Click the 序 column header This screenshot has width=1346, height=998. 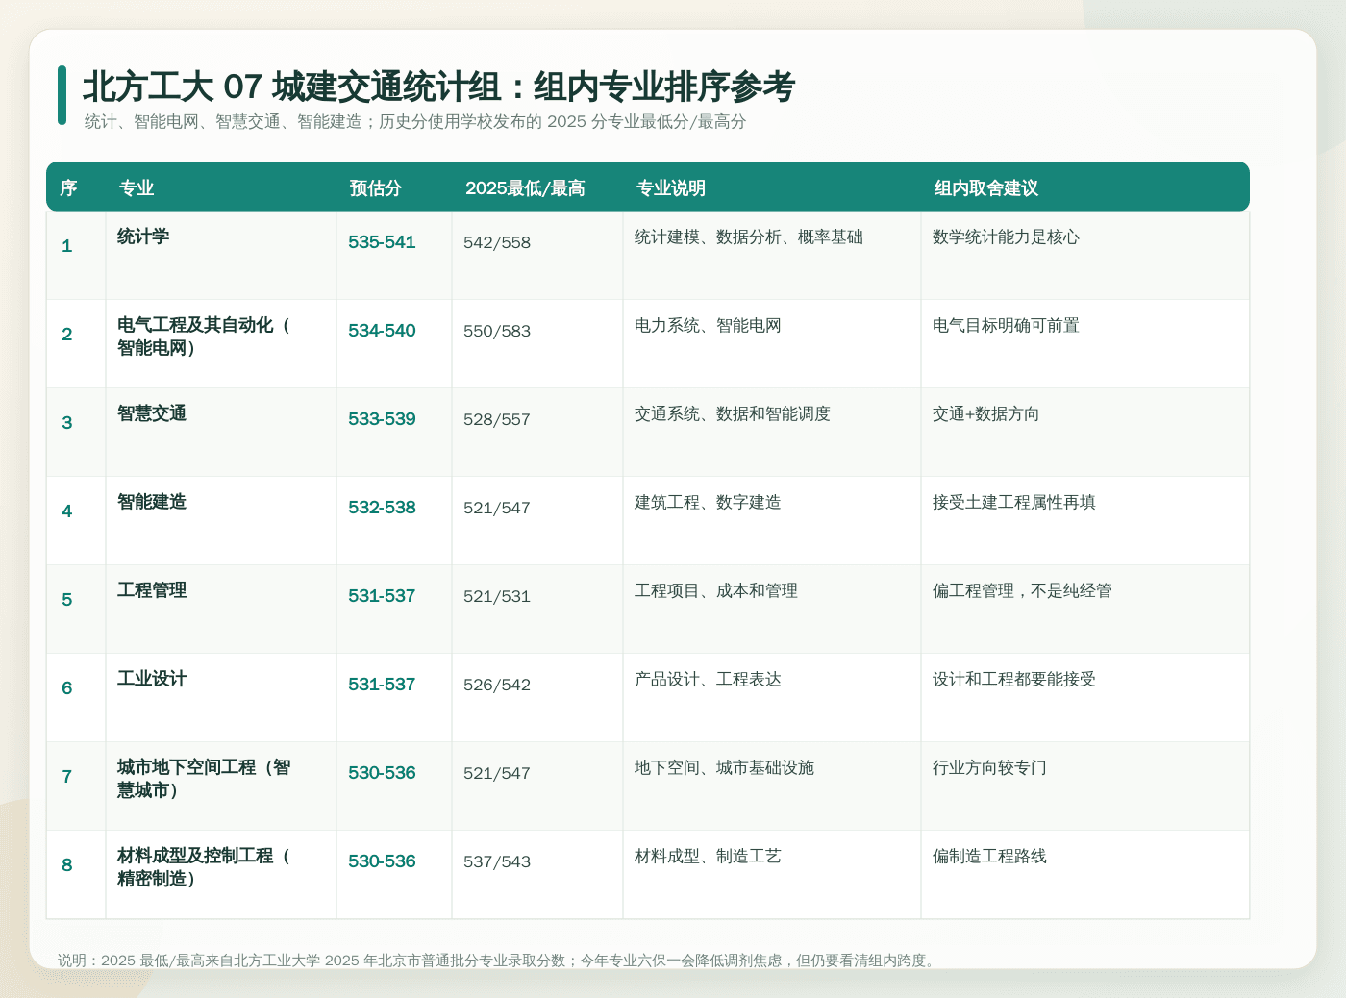68,187
